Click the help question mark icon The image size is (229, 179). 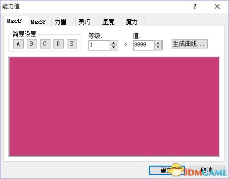[x=195, y=6]
